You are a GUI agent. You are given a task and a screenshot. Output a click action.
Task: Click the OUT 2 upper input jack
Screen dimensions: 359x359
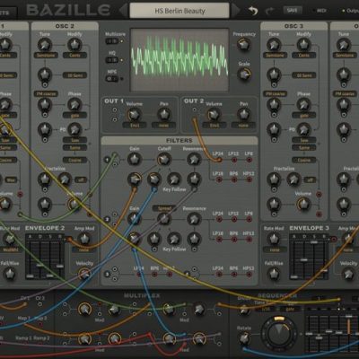click(x=195, y=109)
